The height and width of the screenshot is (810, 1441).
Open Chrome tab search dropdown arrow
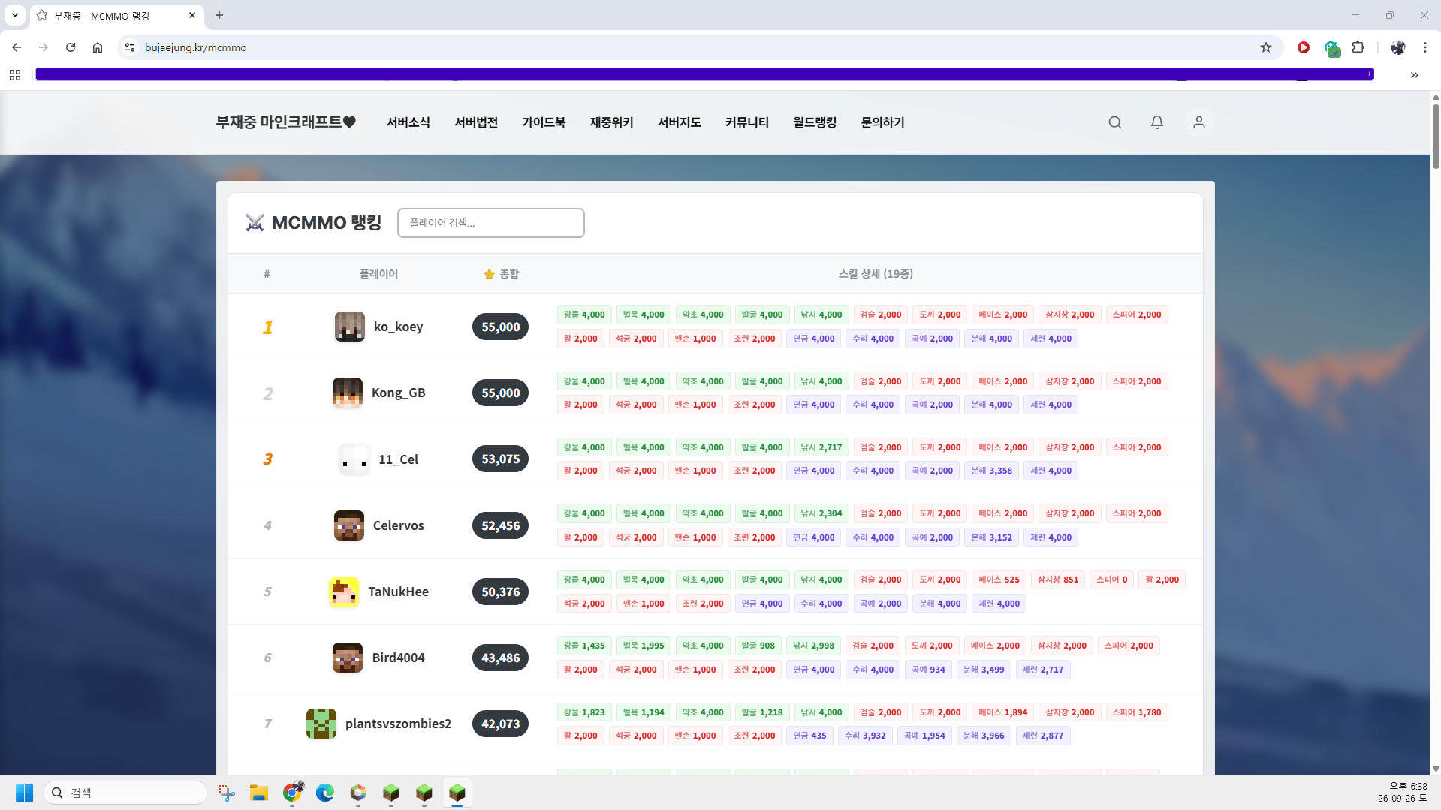(x=15, y=15)
